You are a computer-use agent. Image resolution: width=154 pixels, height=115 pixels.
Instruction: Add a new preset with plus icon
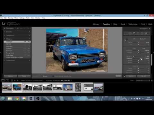(30, 32)
